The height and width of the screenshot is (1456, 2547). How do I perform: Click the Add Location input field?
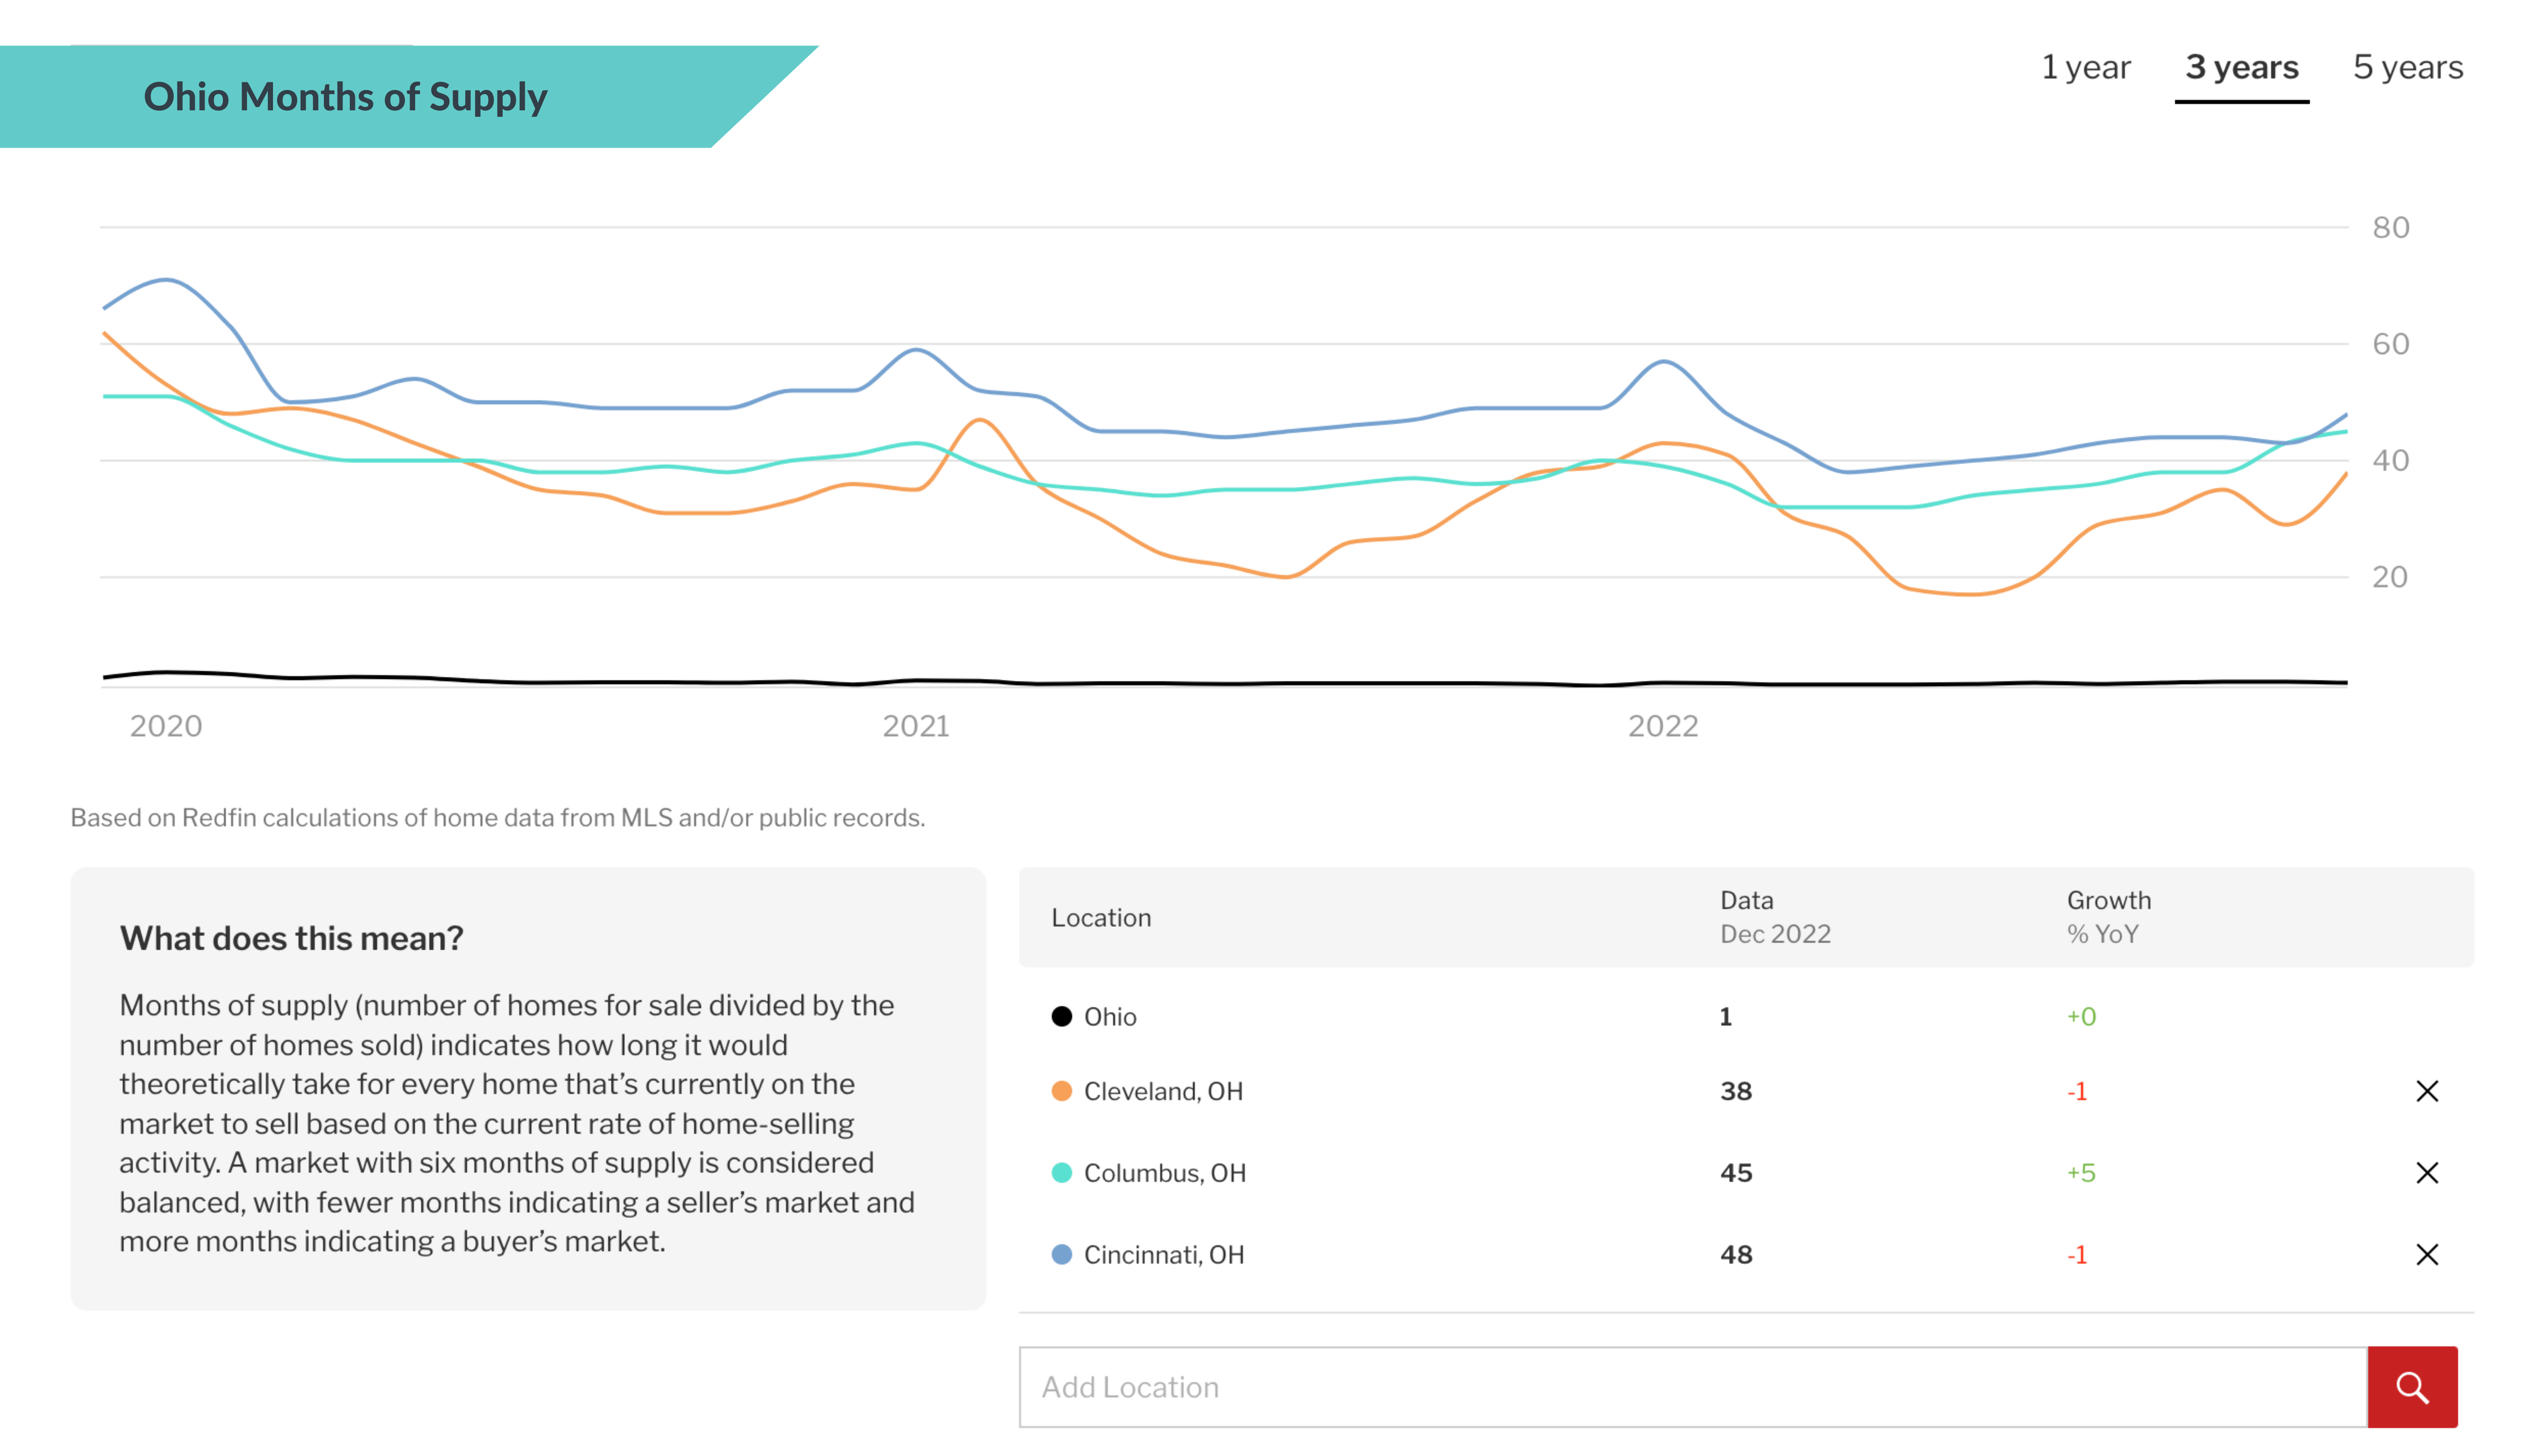click(1692, 1386)
